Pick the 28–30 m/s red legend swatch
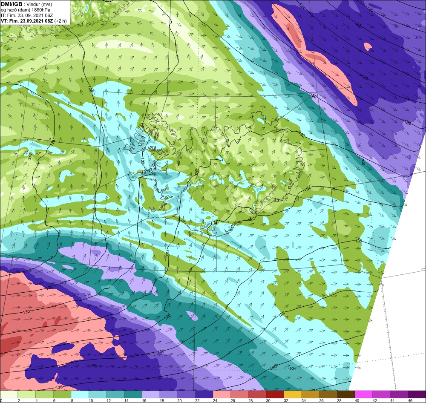This screenshot has height=403, width=426. point(257,394)
